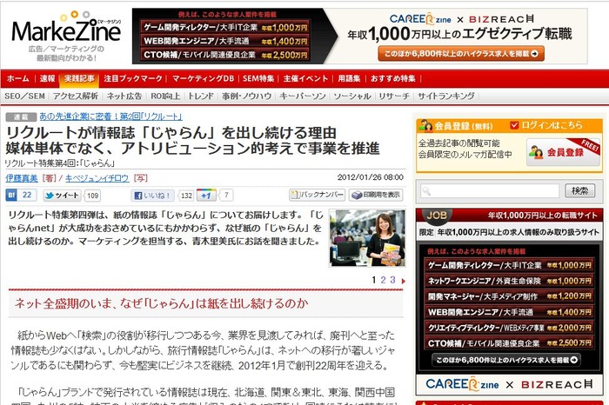This screenshot has height=405, width=609.
Task: Click the CAREER zine × BIZREACH top banner logo
Action: 461,18
